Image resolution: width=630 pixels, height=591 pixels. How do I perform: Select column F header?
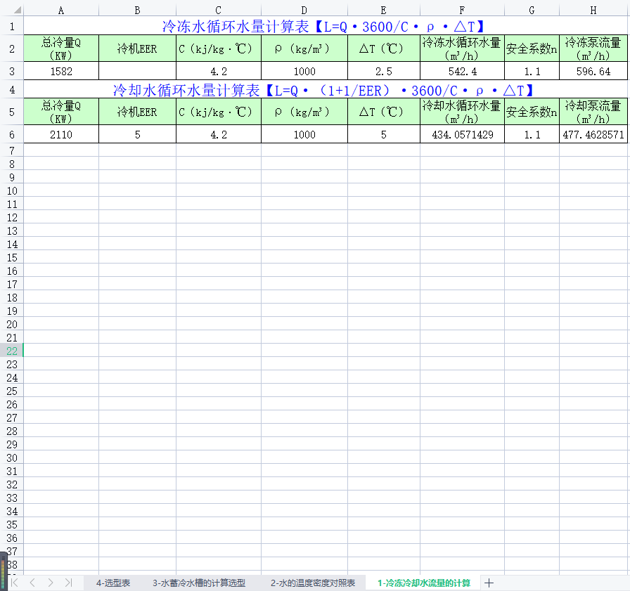(x=462, y=10)
